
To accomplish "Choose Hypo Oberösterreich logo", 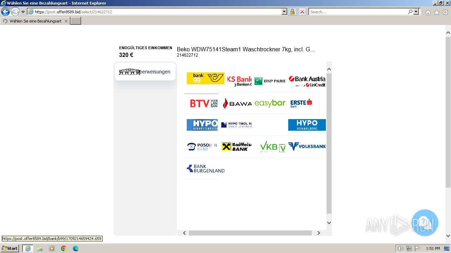I will (x=202, y=125).
